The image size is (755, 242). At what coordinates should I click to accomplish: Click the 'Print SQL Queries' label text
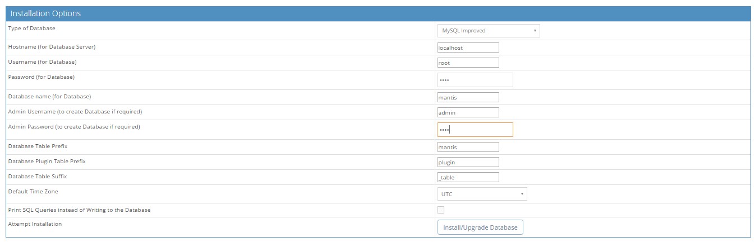coord(79,210)
